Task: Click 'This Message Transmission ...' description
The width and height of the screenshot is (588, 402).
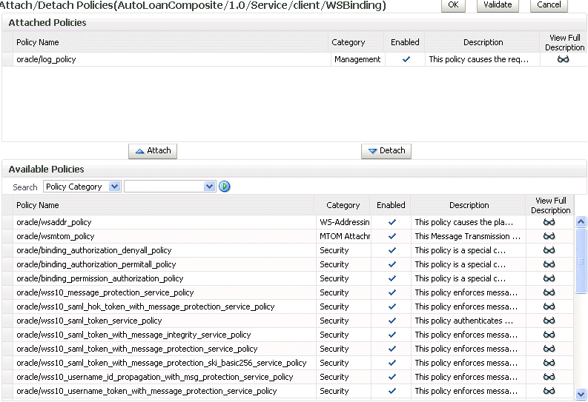Action: pos(468,236)
